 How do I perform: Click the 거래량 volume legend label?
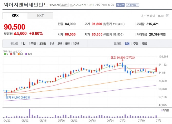[x=165, y=110]
